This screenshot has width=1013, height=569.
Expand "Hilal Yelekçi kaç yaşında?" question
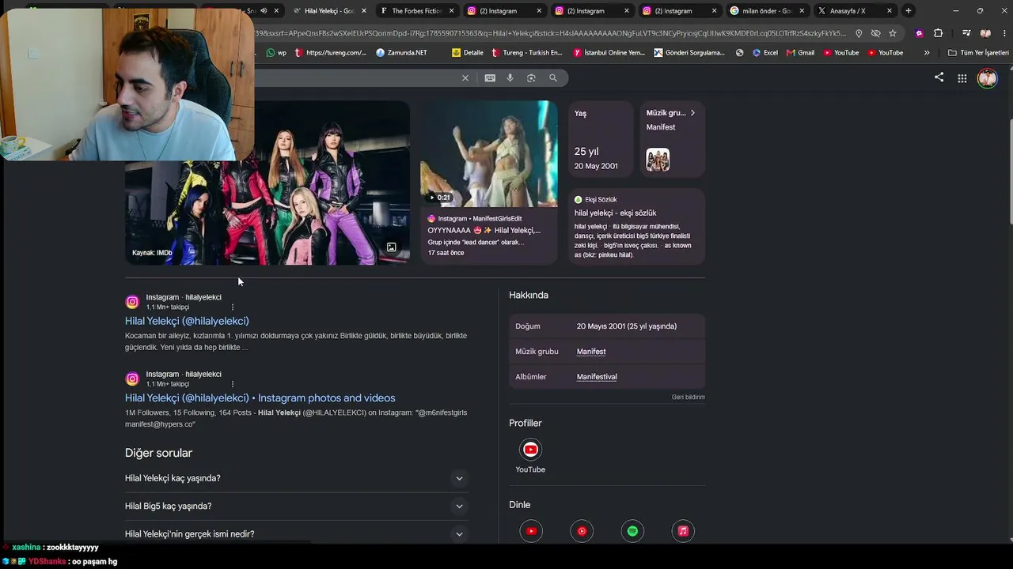(297, 478)
